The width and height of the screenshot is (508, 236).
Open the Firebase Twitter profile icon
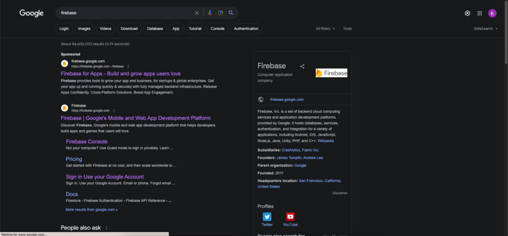[x=267, y=217]
